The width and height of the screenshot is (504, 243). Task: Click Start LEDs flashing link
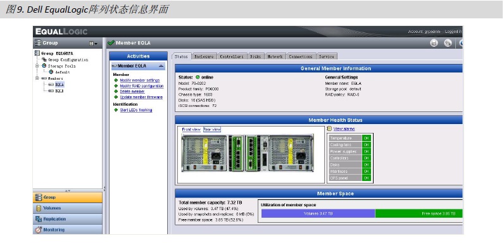136,110
